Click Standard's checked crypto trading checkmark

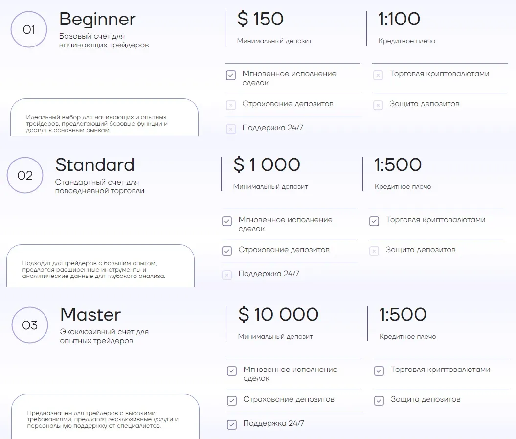(x=374, y=221)
